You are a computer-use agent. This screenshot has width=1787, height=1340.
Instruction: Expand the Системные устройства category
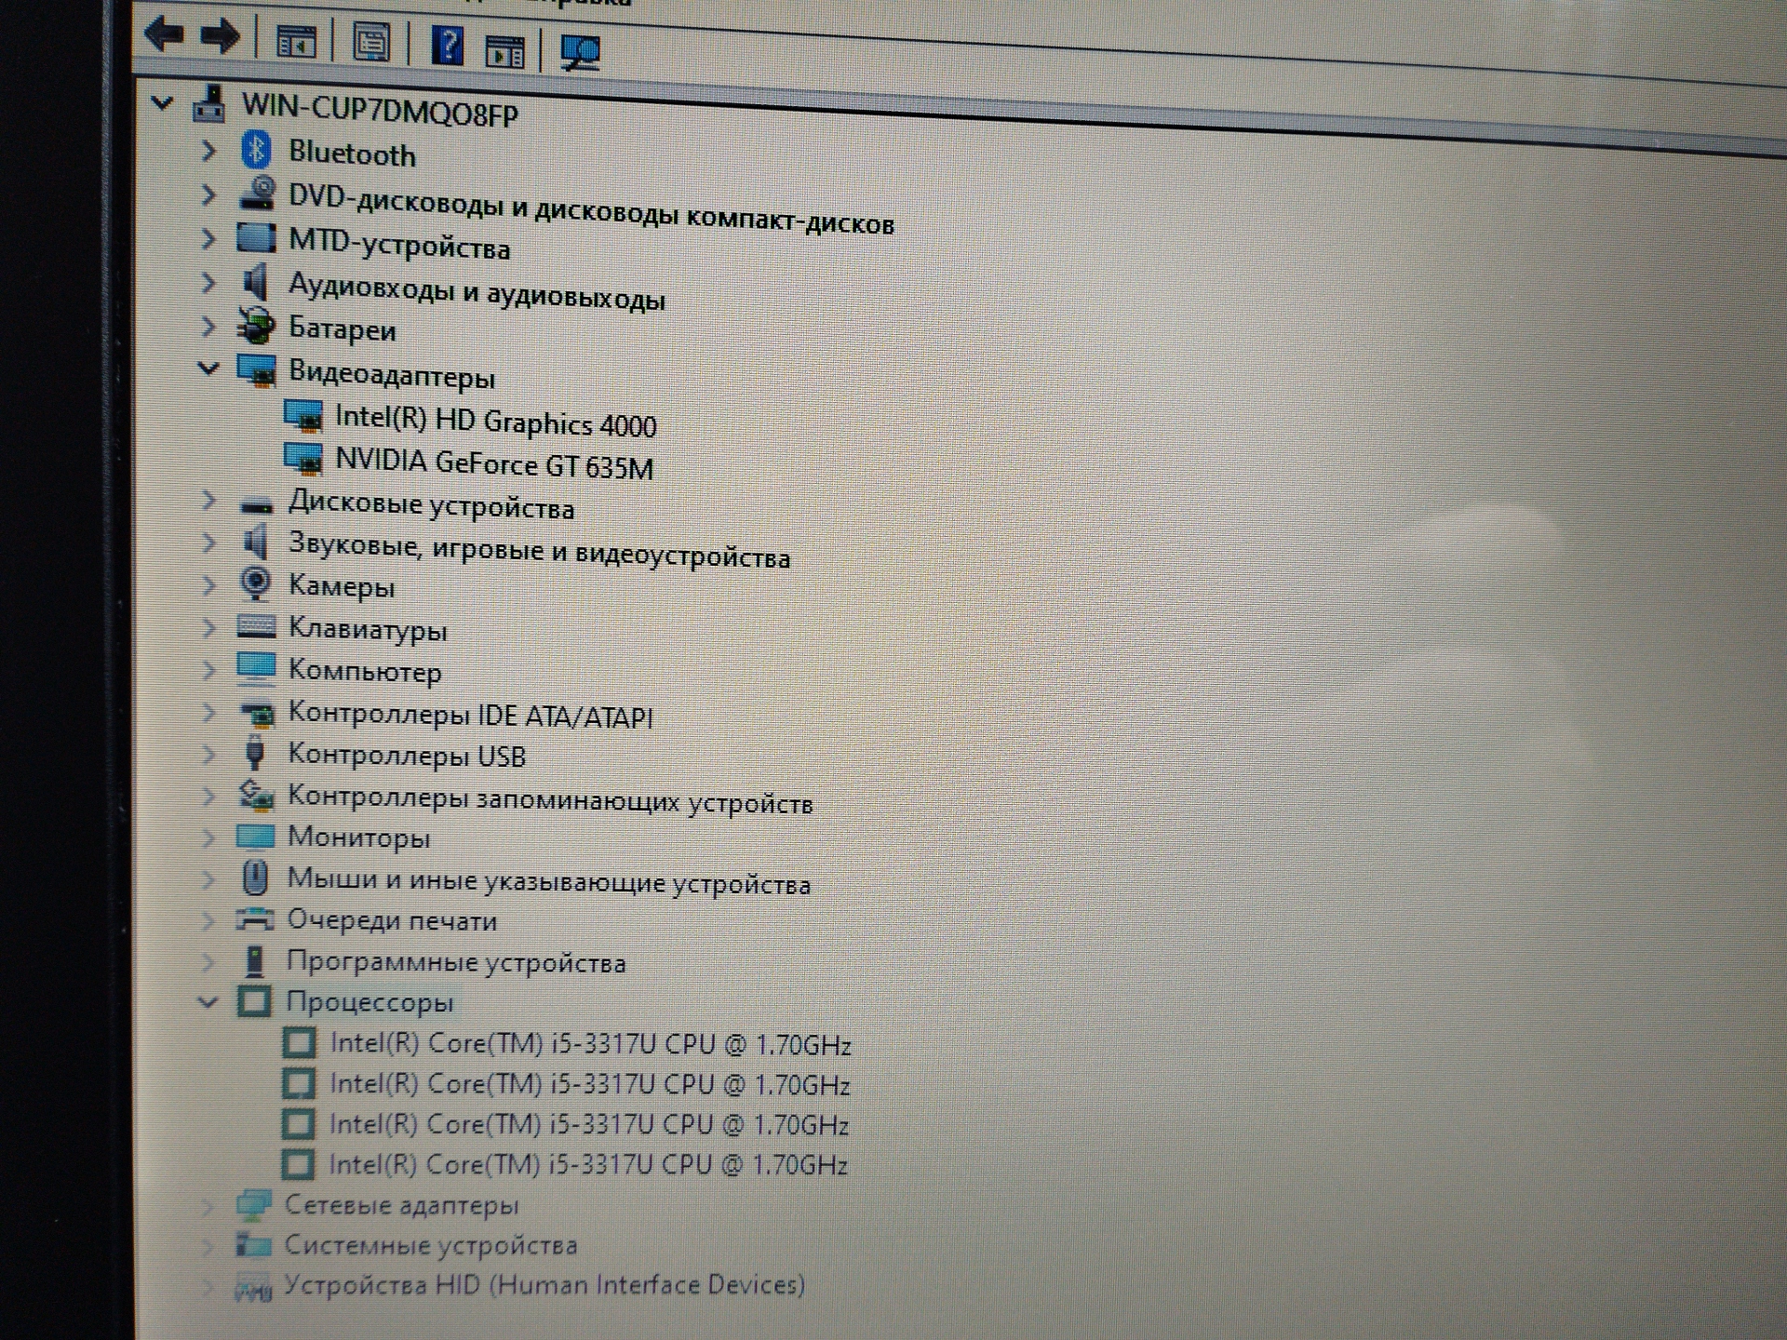pyautogui.click(x=208, y=1245)
